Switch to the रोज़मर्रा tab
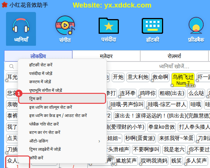Viewport: 210px width, 168px height. [x=174, y=56]
